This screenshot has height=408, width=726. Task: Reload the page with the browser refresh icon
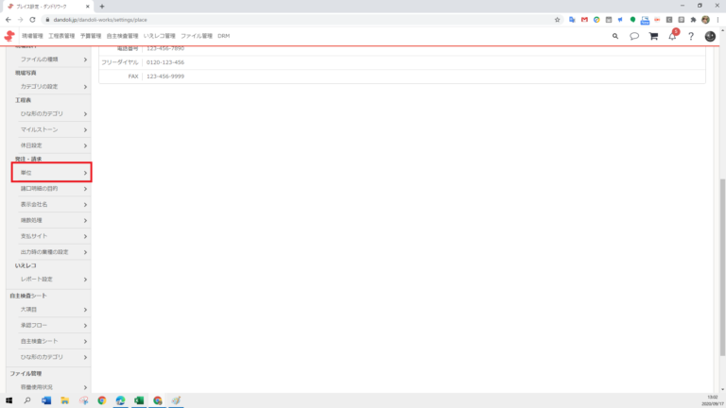click(x=32, y=20)
